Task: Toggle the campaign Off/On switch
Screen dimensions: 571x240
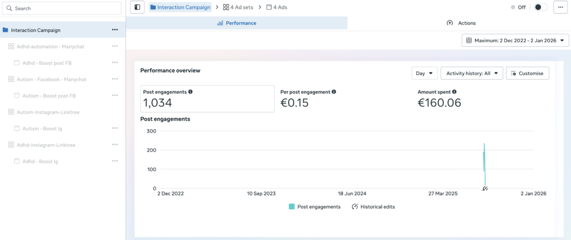Action: tap(541, 7)
